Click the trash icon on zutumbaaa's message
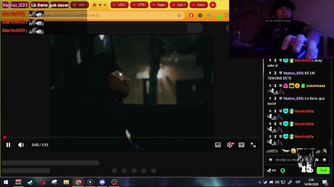Screen dimensions: 334x187 [x=270, y=86]
